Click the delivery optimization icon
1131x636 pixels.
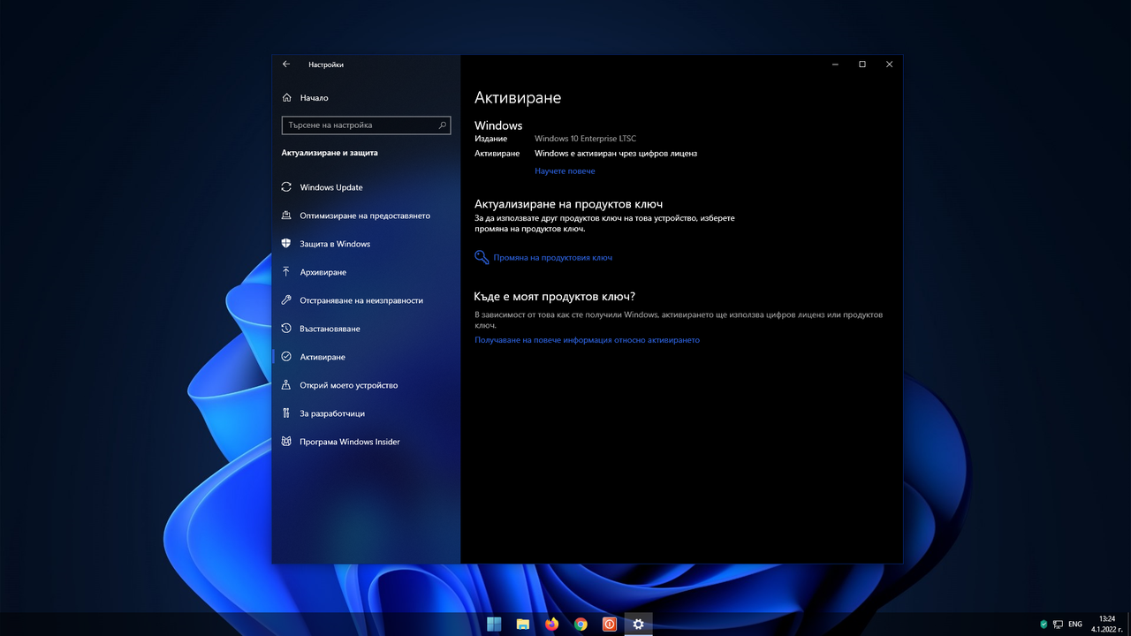tap(286, 216)
